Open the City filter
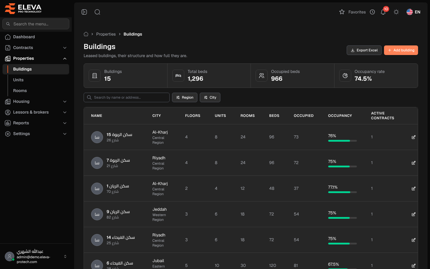The height and width of the screenshot is (269, 430). 210,97
